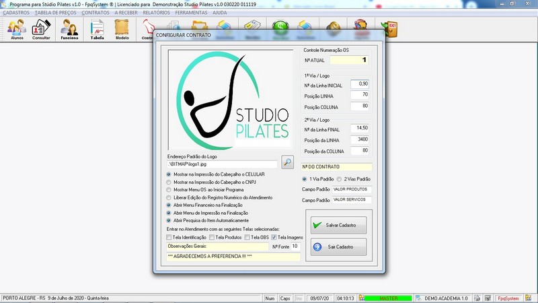Click the green dollar toolbar icon
This screenshot has height=303, width=538.
(x=280, y=26)
